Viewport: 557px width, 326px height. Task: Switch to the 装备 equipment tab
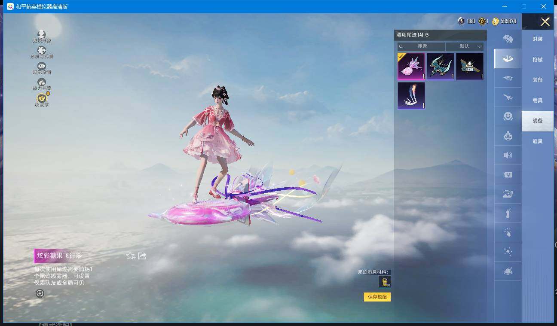tap(538, 80)
